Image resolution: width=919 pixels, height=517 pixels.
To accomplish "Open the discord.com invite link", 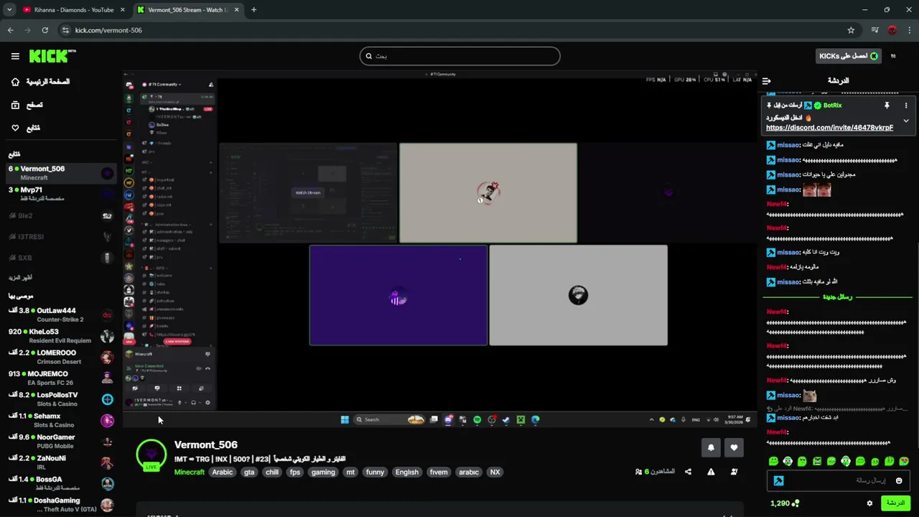I will (x=829, y=128).
